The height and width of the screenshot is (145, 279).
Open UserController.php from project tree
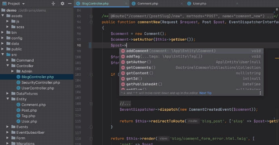coord(38,88)
